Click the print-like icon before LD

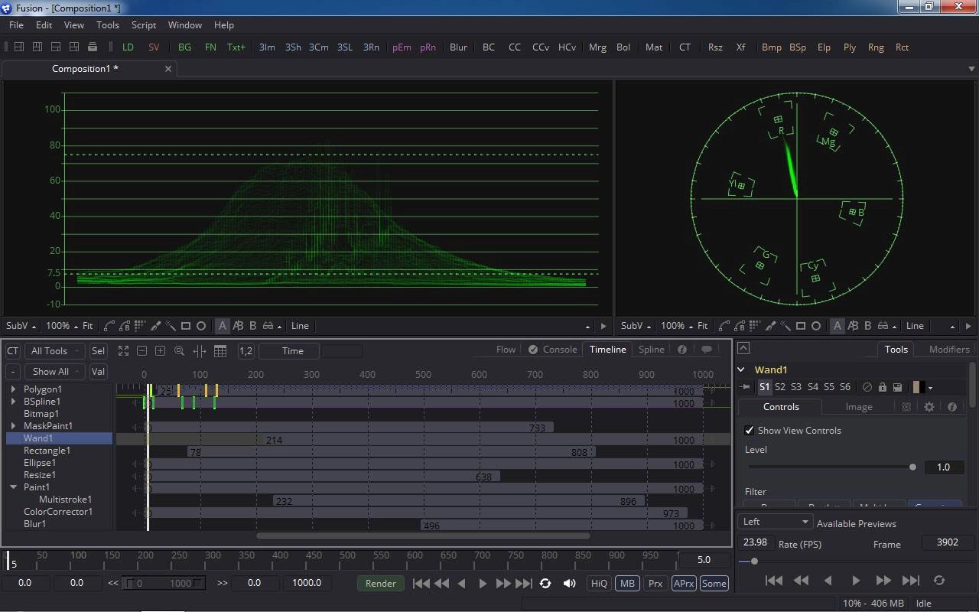point(93,47)
